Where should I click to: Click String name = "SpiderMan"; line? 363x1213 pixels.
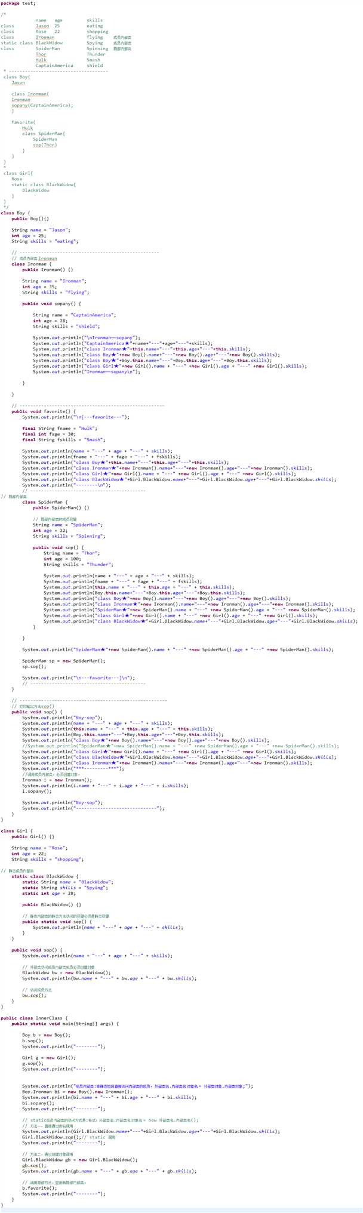(68, 525)
